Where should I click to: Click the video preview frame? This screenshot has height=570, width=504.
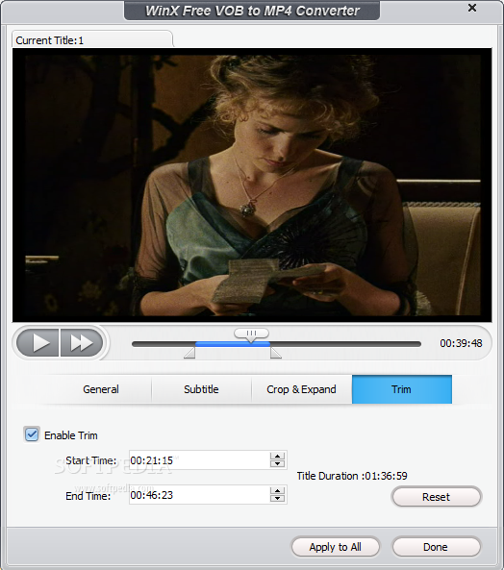(252, 185)
